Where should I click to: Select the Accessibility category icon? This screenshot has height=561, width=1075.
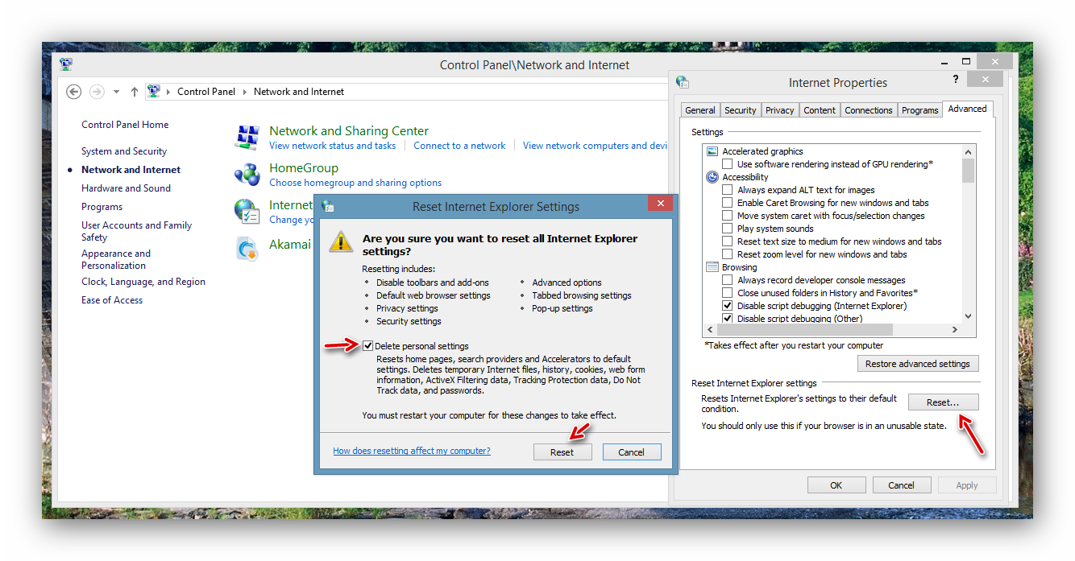click(x=712, y=177)
